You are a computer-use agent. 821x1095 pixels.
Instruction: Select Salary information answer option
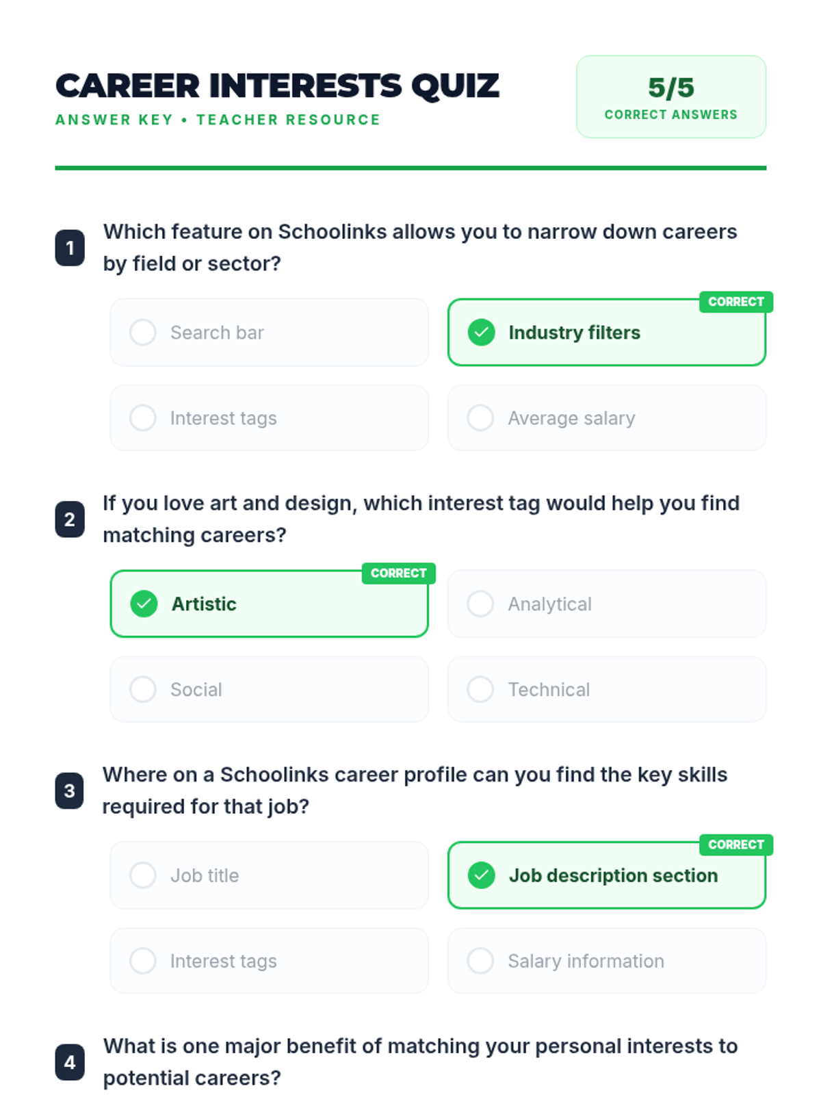(607, 961)
